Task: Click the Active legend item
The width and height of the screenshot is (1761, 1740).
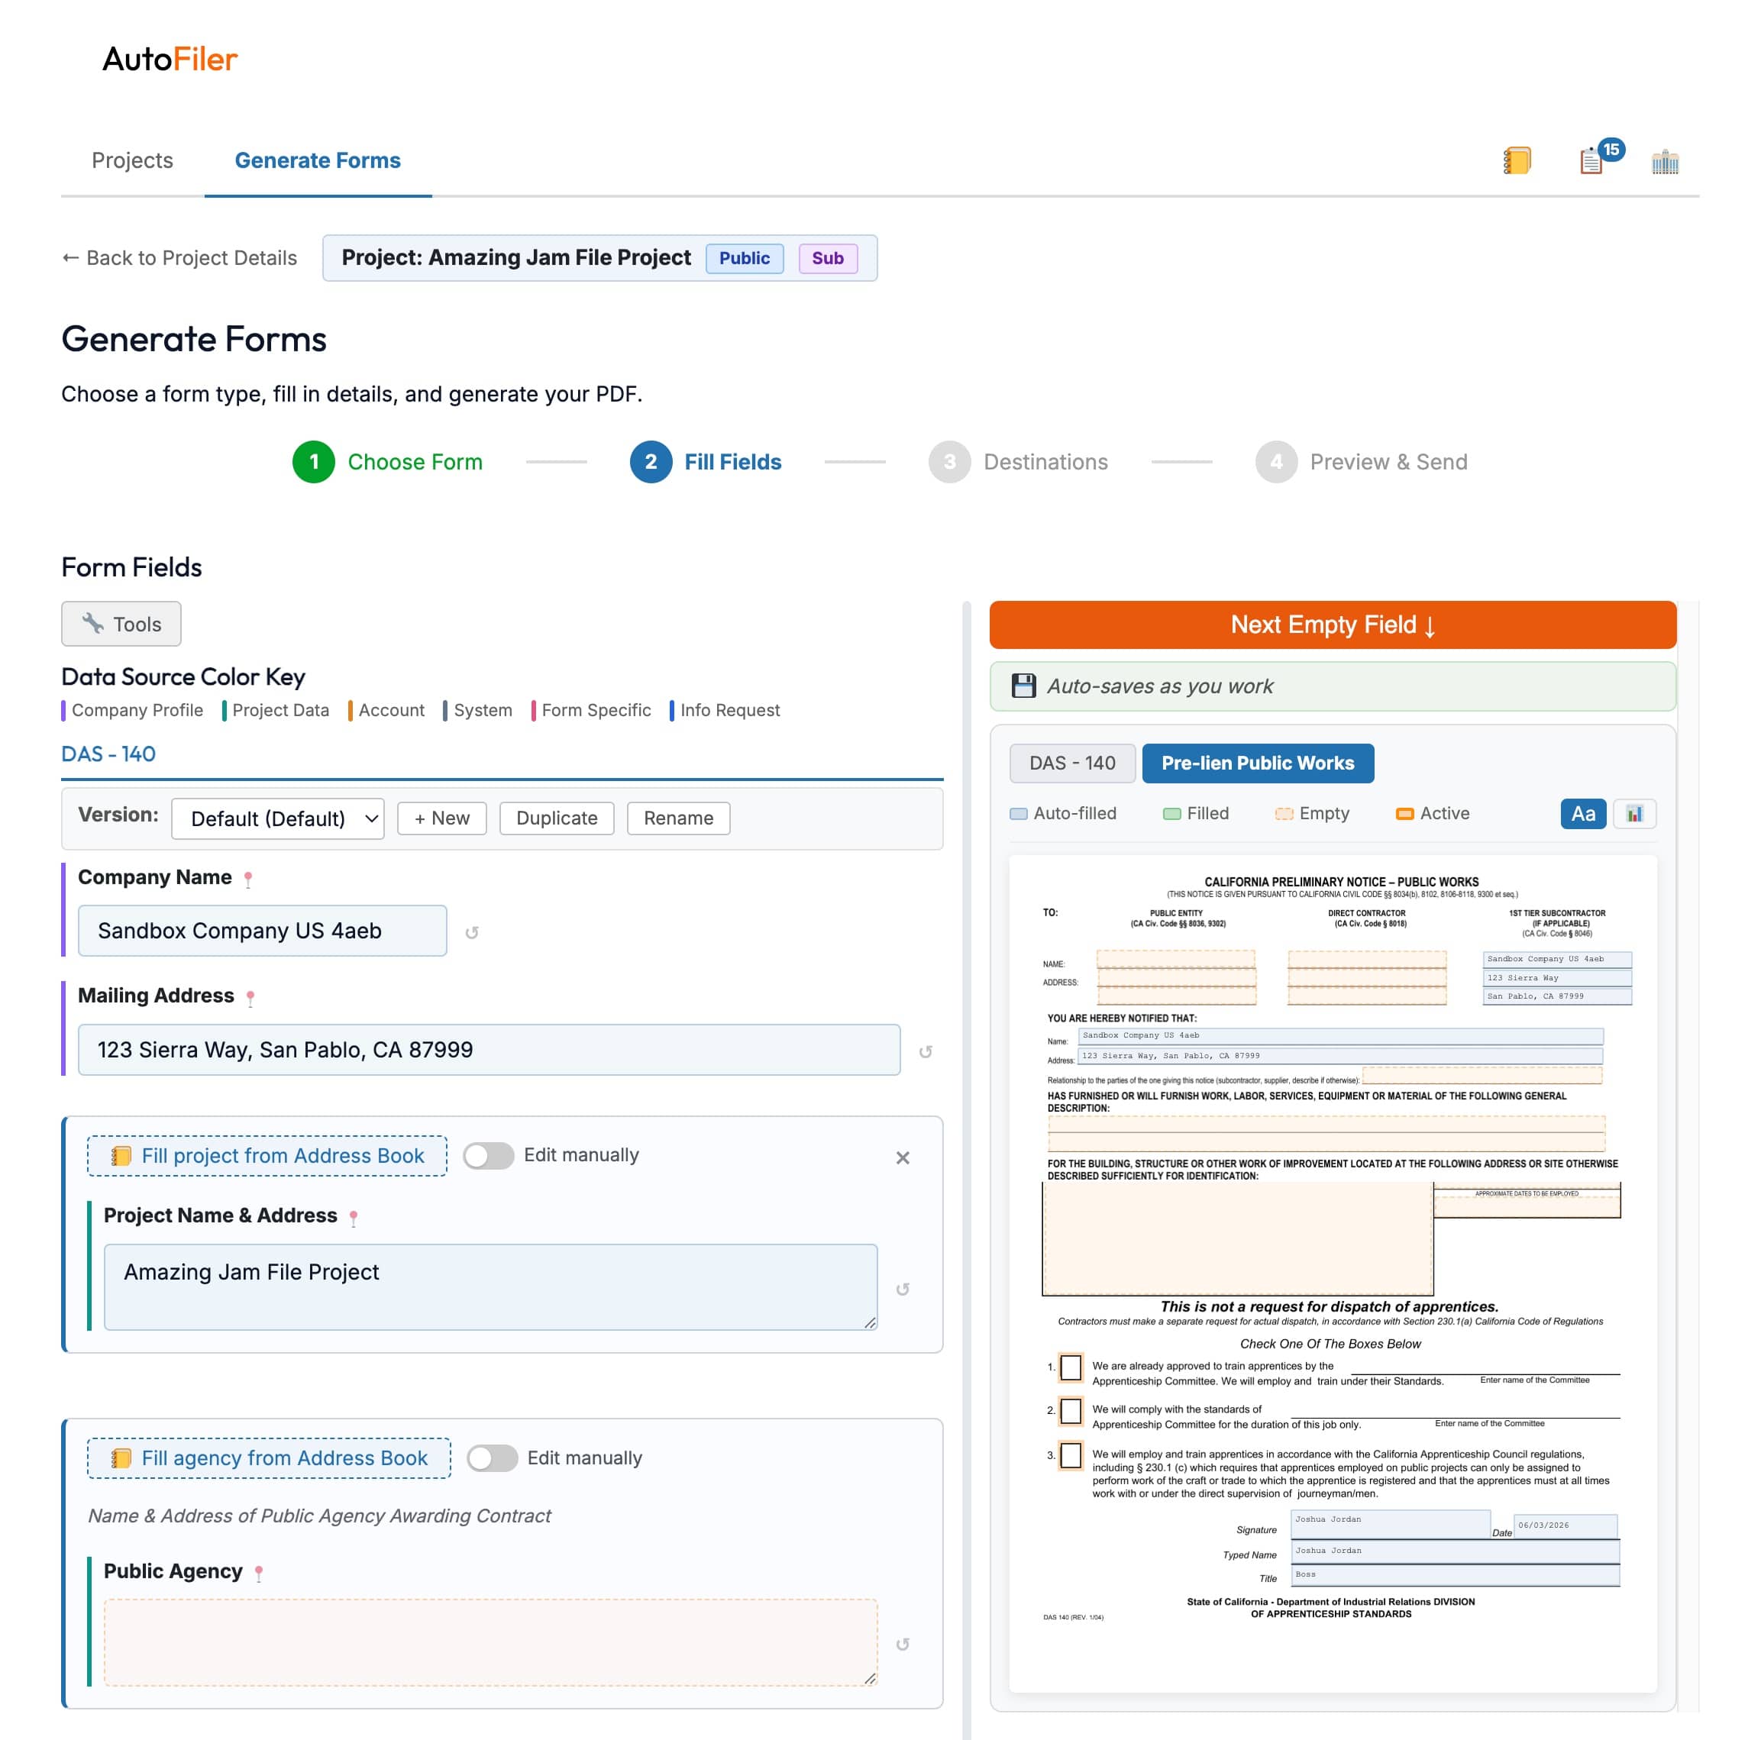Action: tap(1432, 813)
